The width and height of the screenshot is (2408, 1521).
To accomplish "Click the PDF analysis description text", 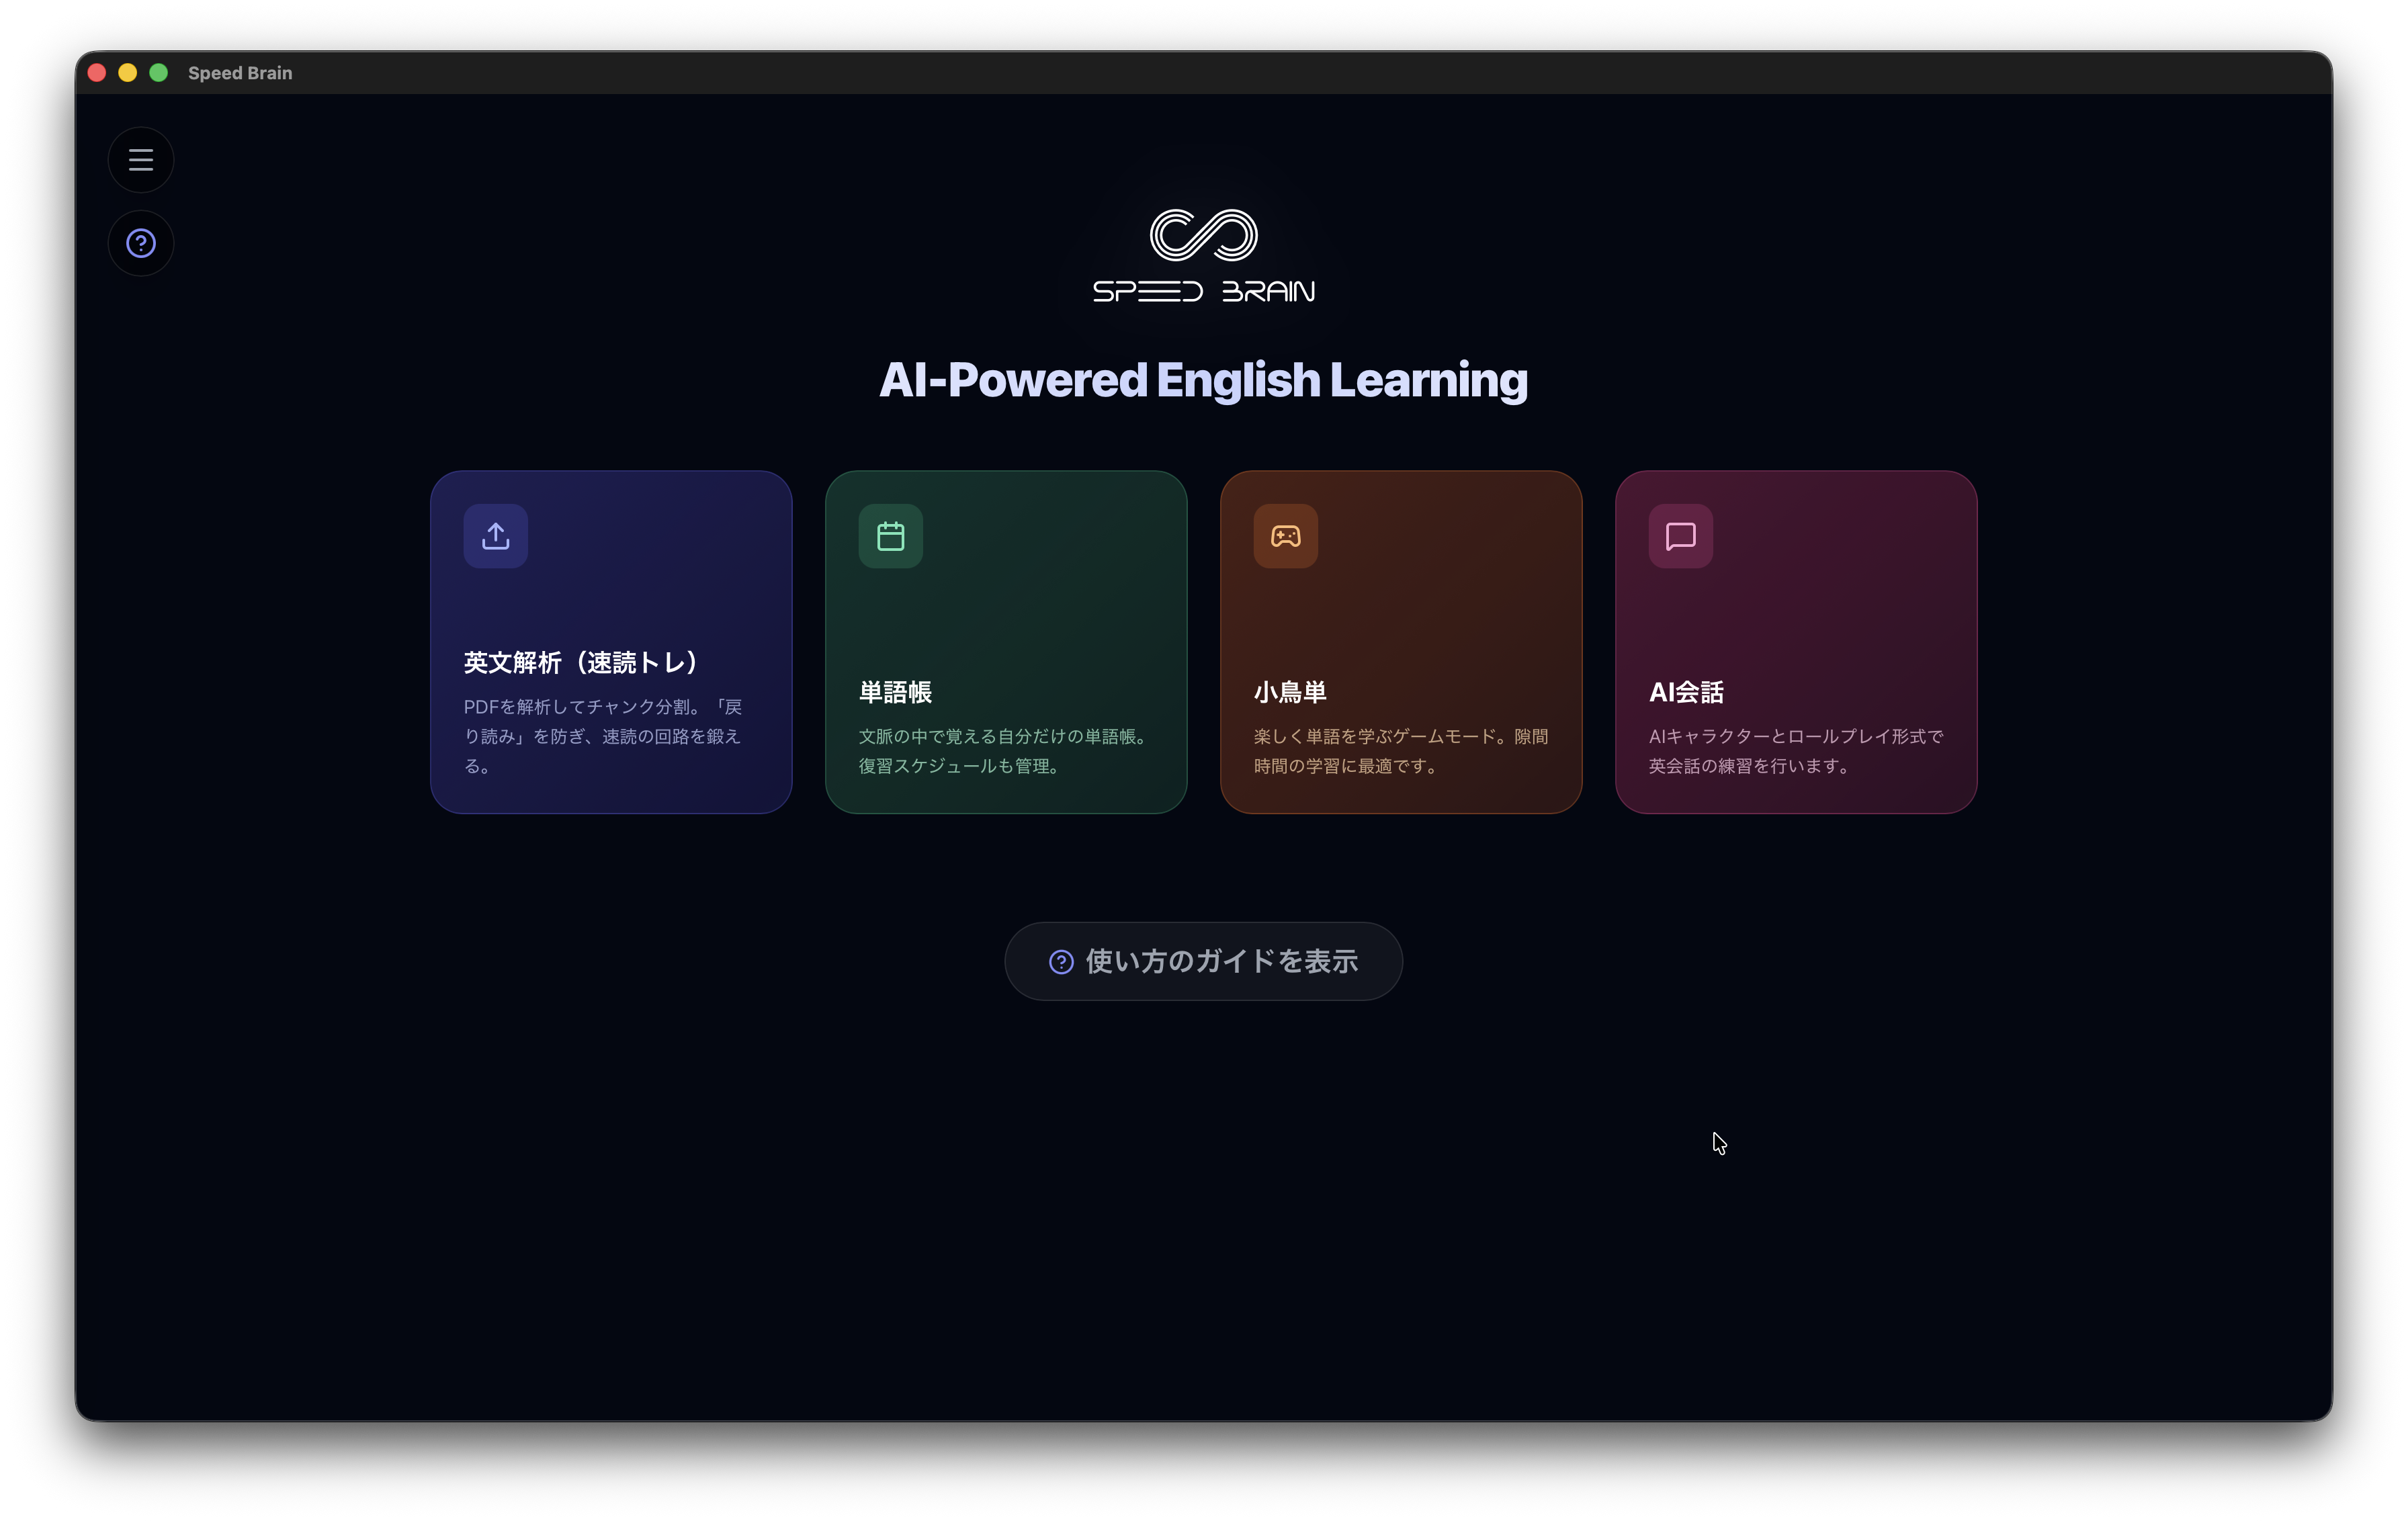I will (602, 736).
